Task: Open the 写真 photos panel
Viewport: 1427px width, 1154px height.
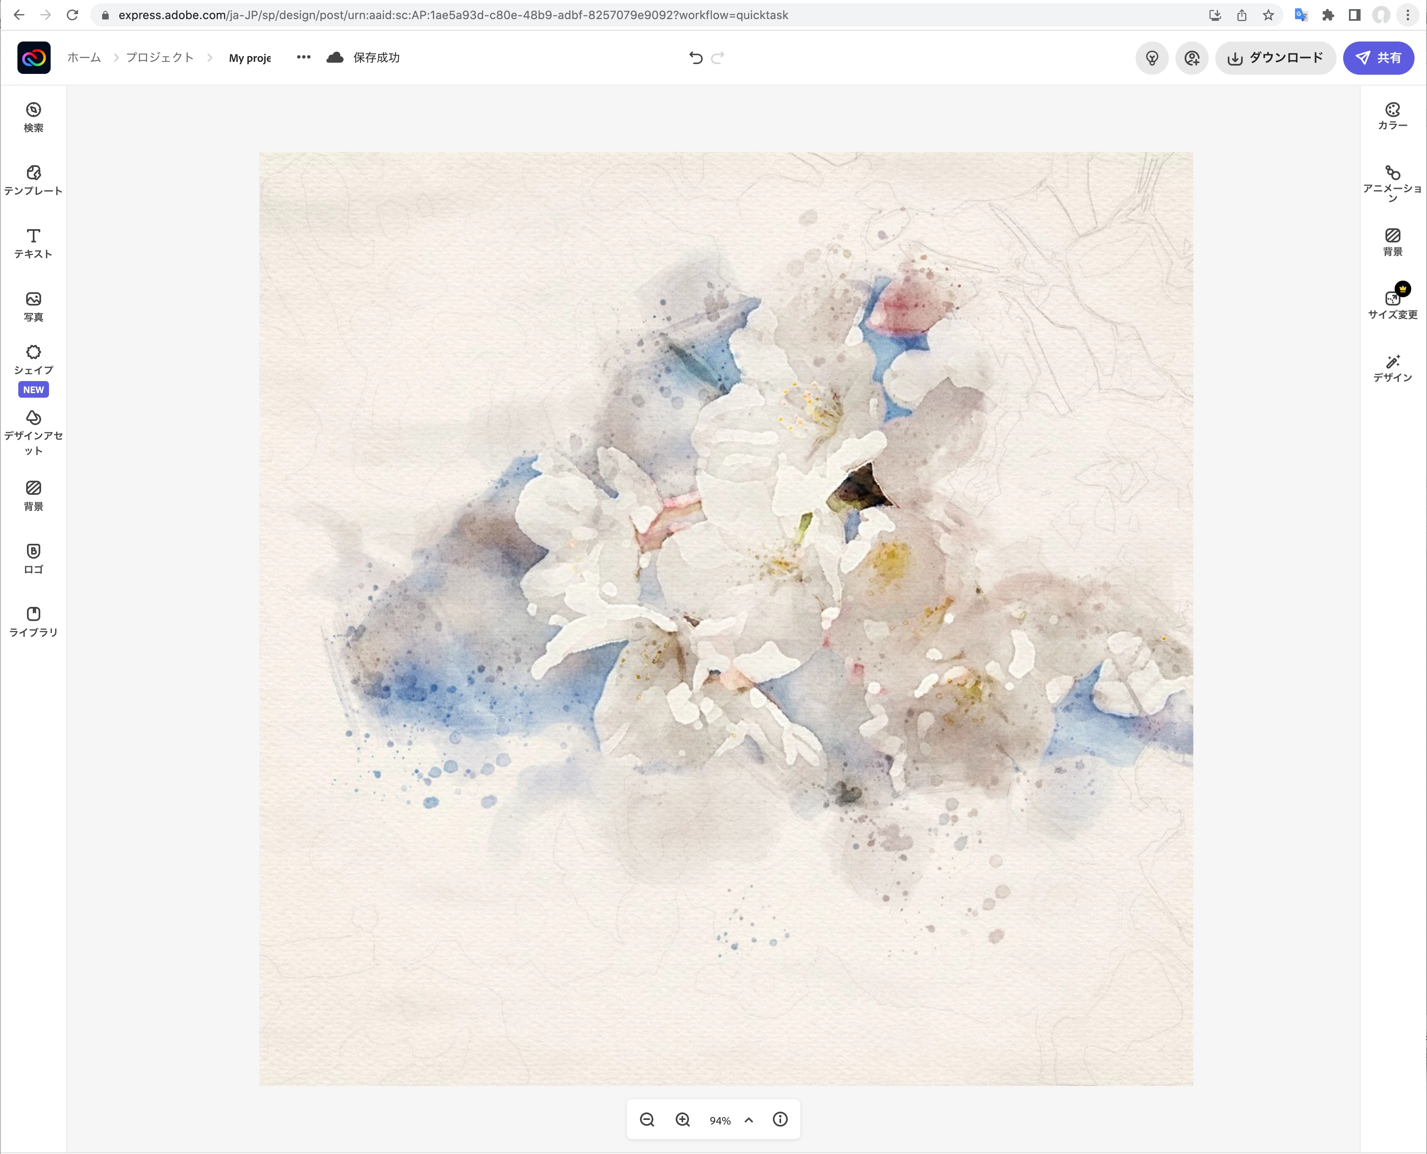Action: (33, 306)
